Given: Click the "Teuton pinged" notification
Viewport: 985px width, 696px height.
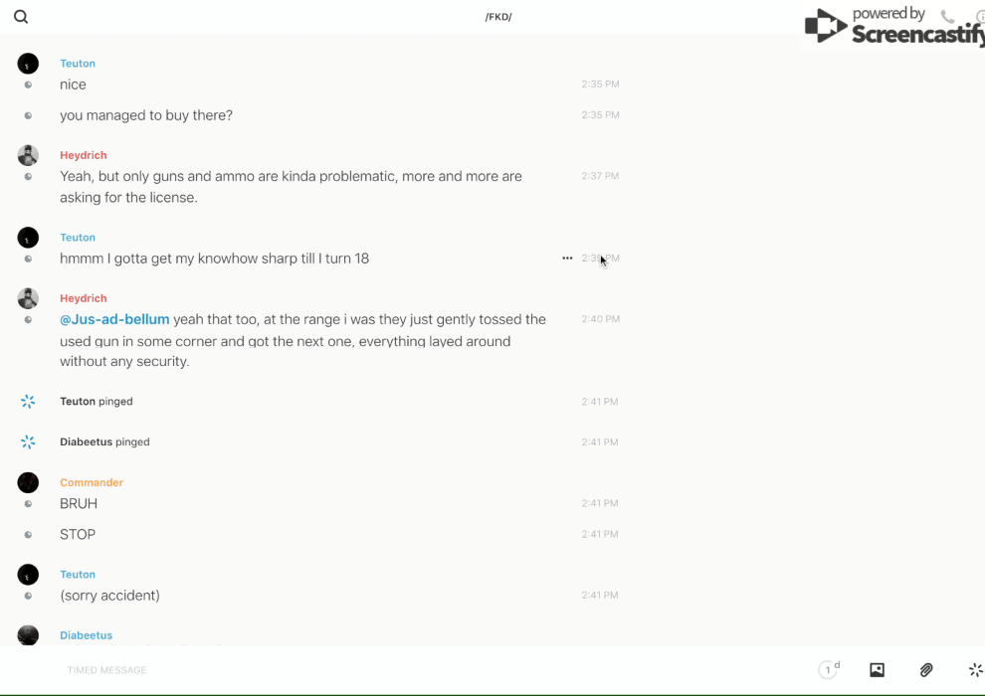Looking at the screenshot, I should [97, 402].
